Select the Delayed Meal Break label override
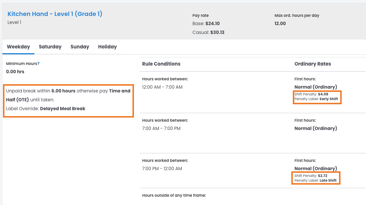This screenshot has width=366, height=205. point(63,109)
